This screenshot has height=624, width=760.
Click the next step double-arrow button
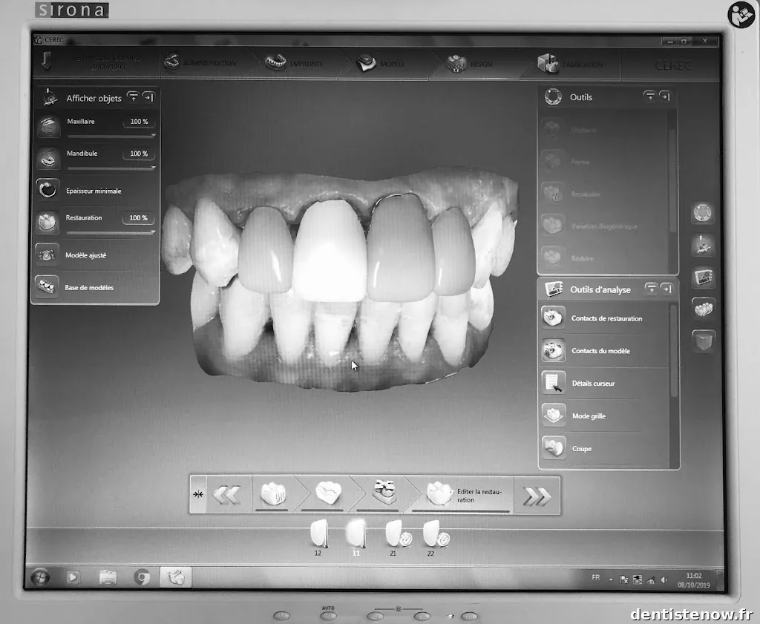[x=537, y=496]
